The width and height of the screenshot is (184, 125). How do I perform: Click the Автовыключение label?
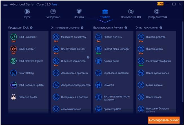click(71, 109)
